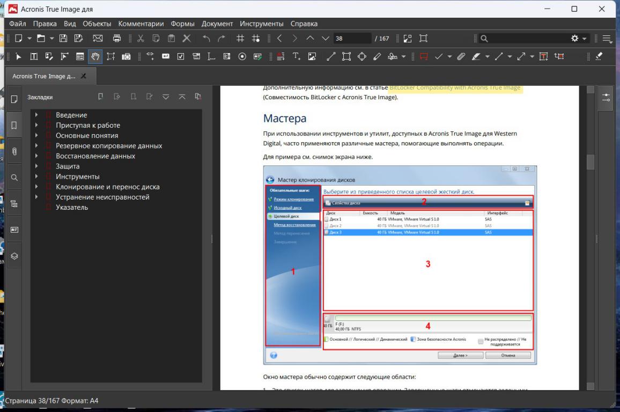Image resolution: width=620 pixels, height=412 pixels.
Task: Follow the BitLocker Compatibility with Acronis link
Action: tap(454, 88)
